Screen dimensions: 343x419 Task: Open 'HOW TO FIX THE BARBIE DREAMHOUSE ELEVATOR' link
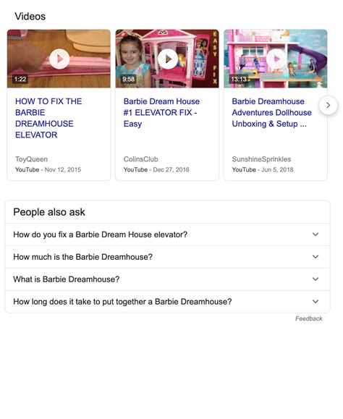point(48,118)
